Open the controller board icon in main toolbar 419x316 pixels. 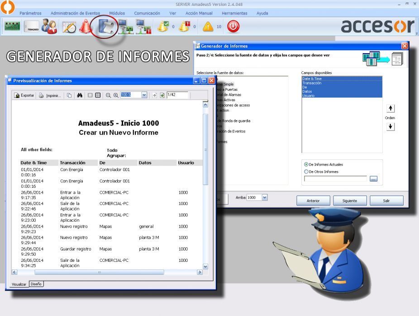coord(12,26)
